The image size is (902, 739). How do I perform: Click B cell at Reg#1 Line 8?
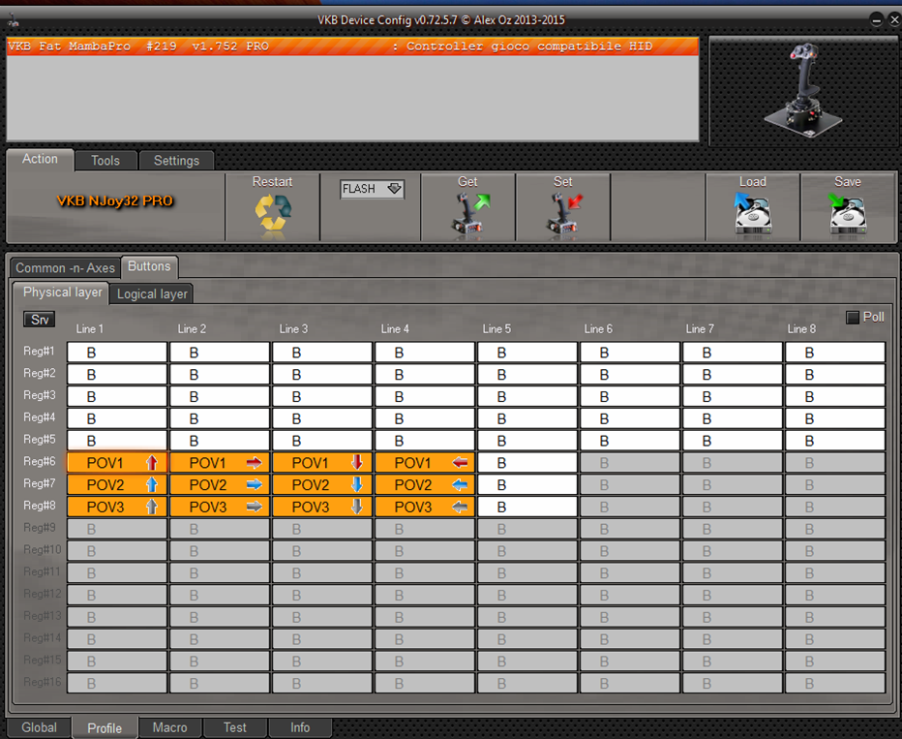834,353
